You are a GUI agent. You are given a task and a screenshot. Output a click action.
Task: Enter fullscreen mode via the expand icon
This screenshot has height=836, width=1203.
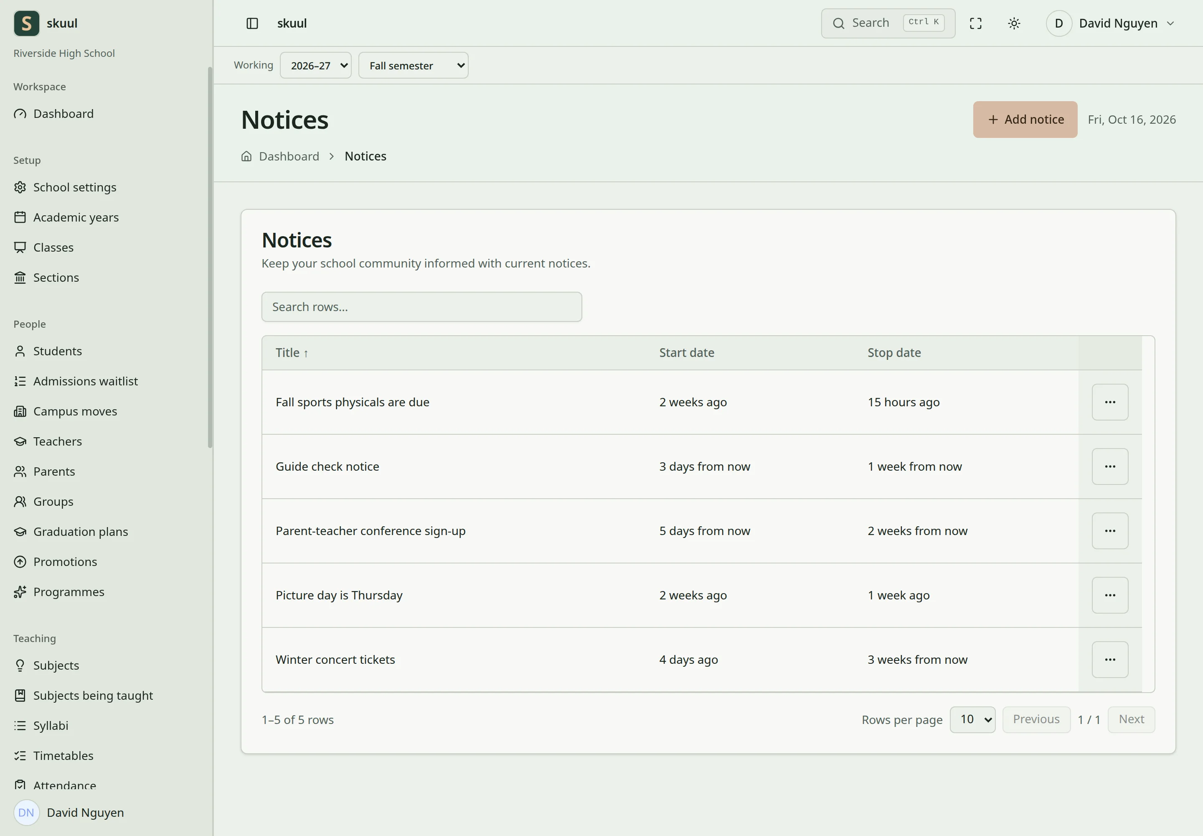975,23
